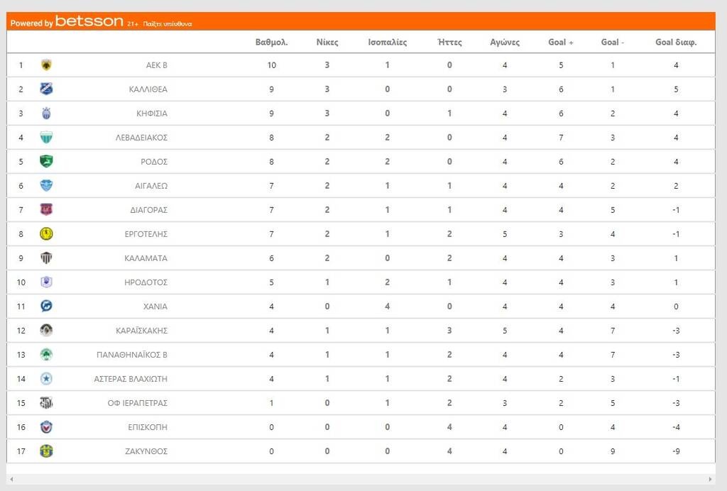Click the betsson logo in banner
Image resolution: width=727 pixels, height=491 pixels.
(89, 21)
